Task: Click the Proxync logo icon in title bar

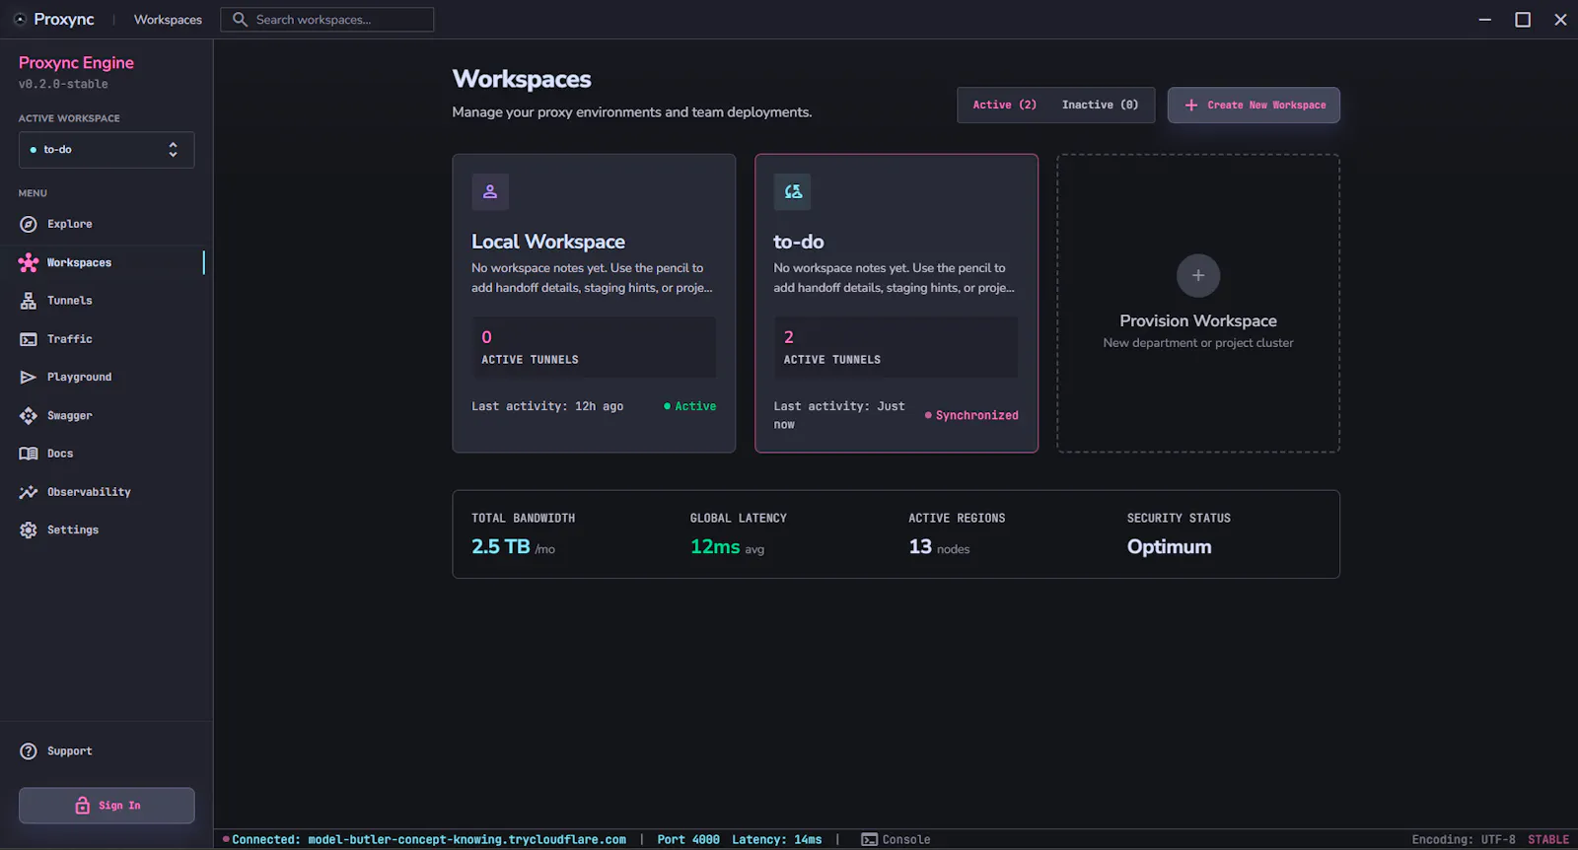Action: click(x=20, y=20)
